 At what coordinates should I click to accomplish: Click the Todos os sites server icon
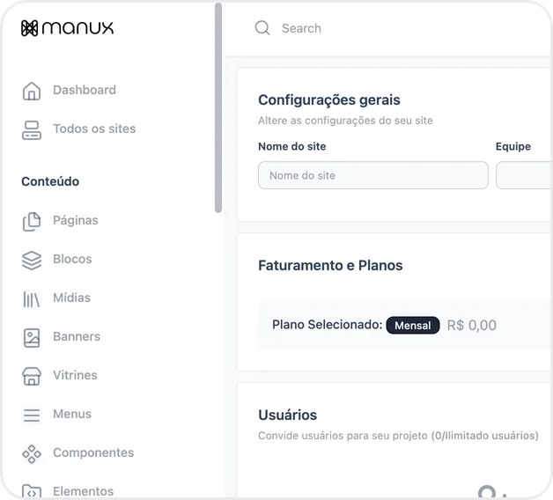[32, 129]
